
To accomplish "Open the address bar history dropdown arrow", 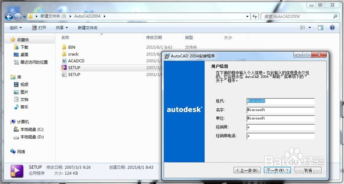I will pos(247,16).
